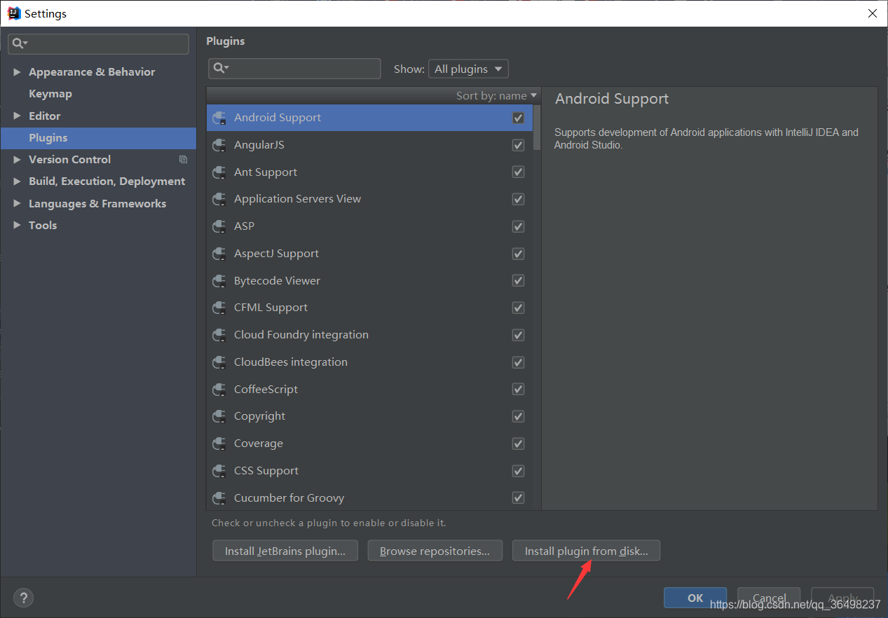Viewport: 888px width, 618px height.
Task: Expand the Tools section arrow
Action: click(17, 226)
